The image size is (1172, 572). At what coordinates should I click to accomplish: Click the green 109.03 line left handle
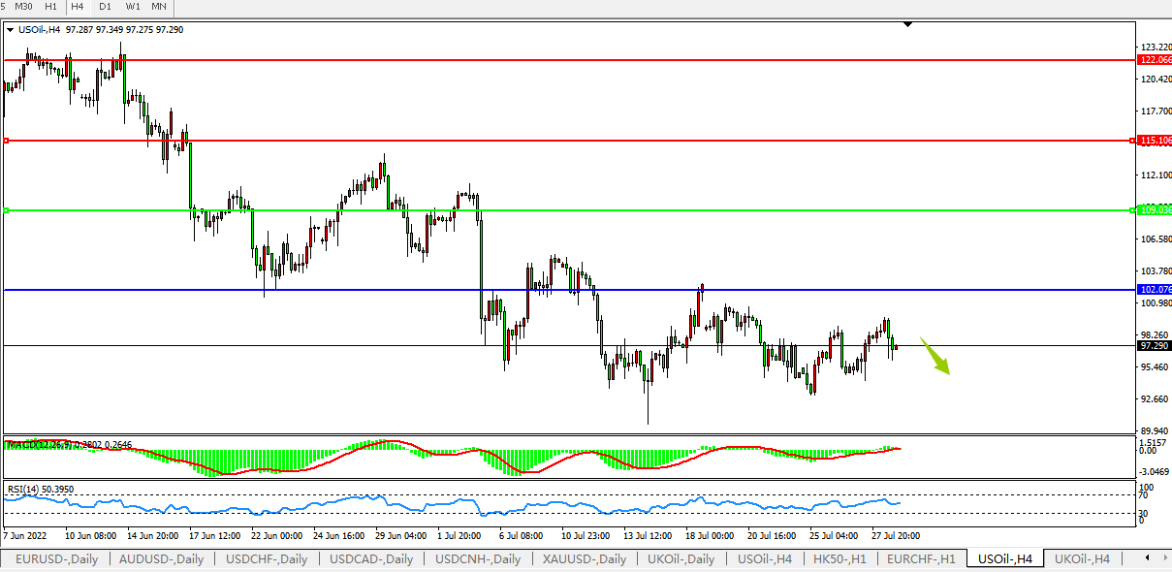7,209
